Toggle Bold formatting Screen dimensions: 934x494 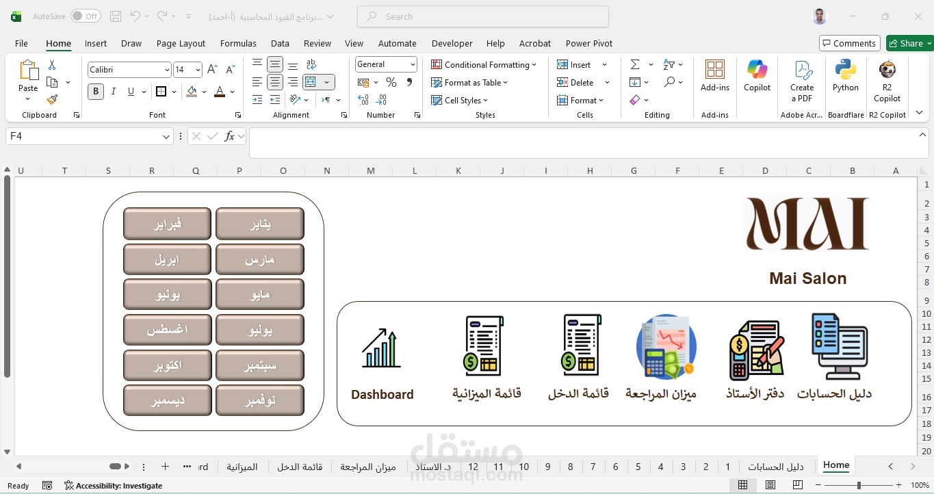click(x=96, y=92)
